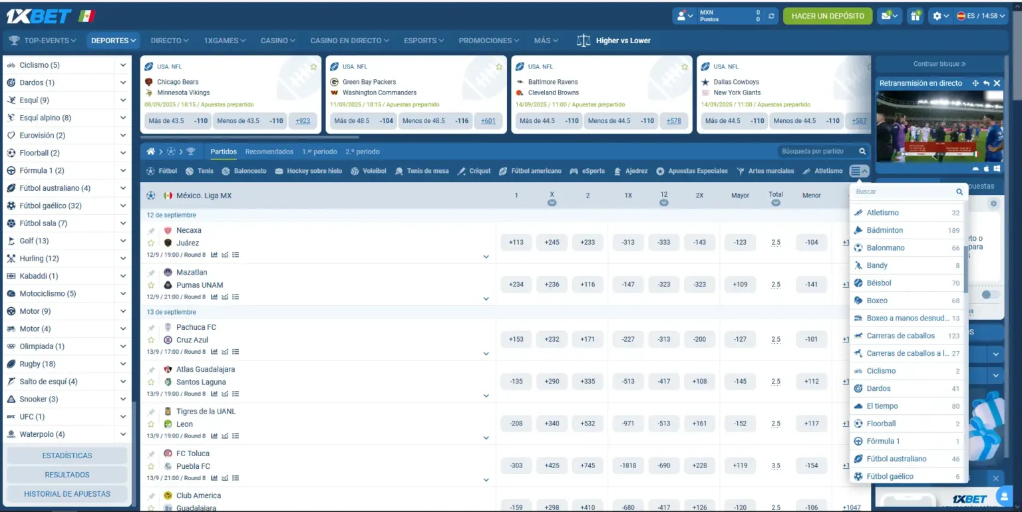Image resolution: width=1022 pixels, height=512 pixels.
Task: Toggle favorite star for FC Toluca match
Action: click(151, 466)
